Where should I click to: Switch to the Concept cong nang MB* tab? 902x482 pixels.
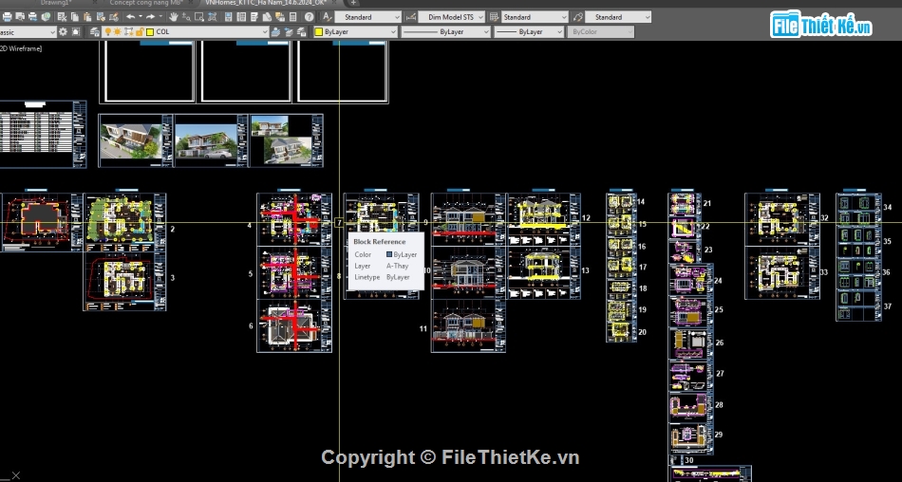pos(146,2)
